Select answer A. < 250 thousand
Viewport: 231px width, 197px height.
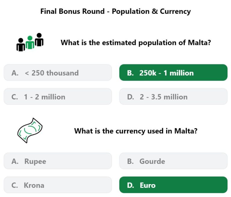tap(58, 72)
